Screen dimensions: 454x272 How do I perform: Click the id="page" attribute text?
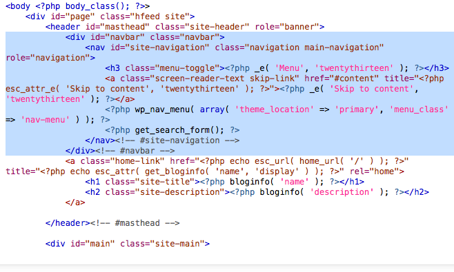[x=73, y=17]
